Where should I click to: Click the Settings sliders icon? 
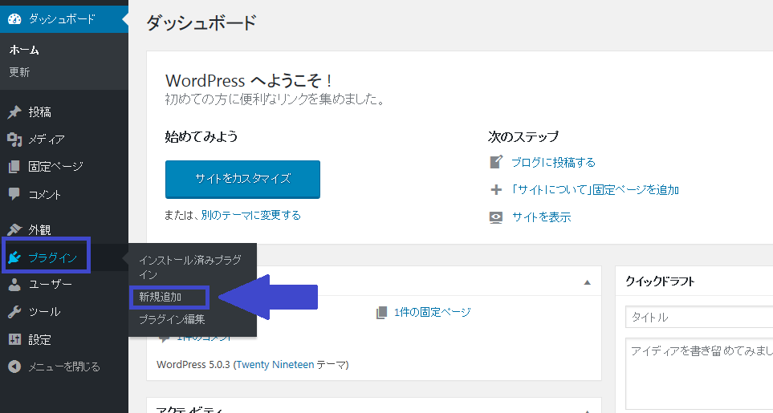click(14, 339)
